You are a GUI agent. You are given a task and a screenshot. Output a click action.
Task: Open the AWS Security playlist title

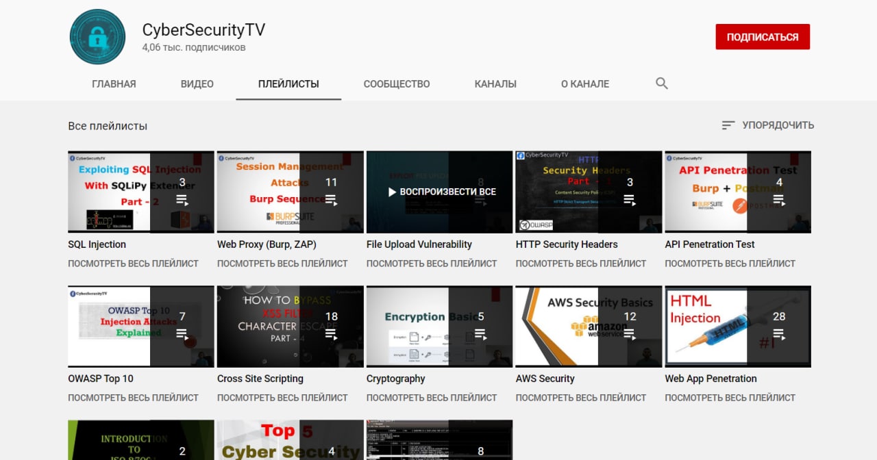545,379
